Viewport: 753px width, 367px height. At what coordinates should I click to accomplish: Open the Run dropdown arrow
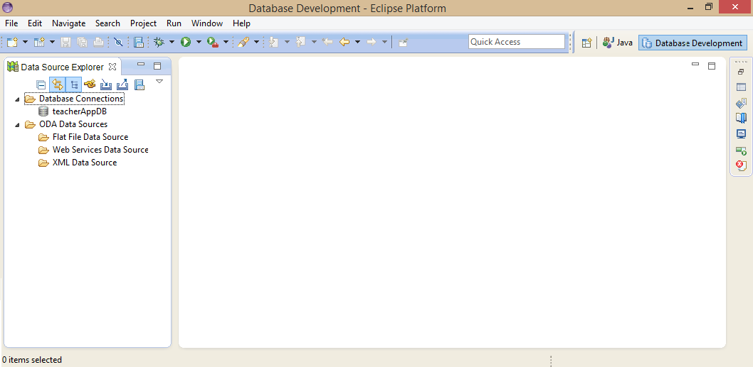pos(199,42)
